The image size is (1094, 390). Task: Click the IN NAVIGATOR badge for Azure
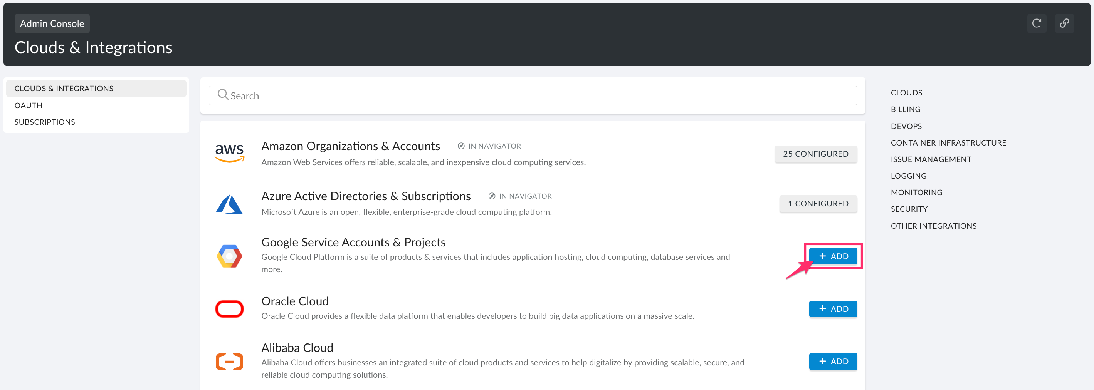tap(520, 196)
